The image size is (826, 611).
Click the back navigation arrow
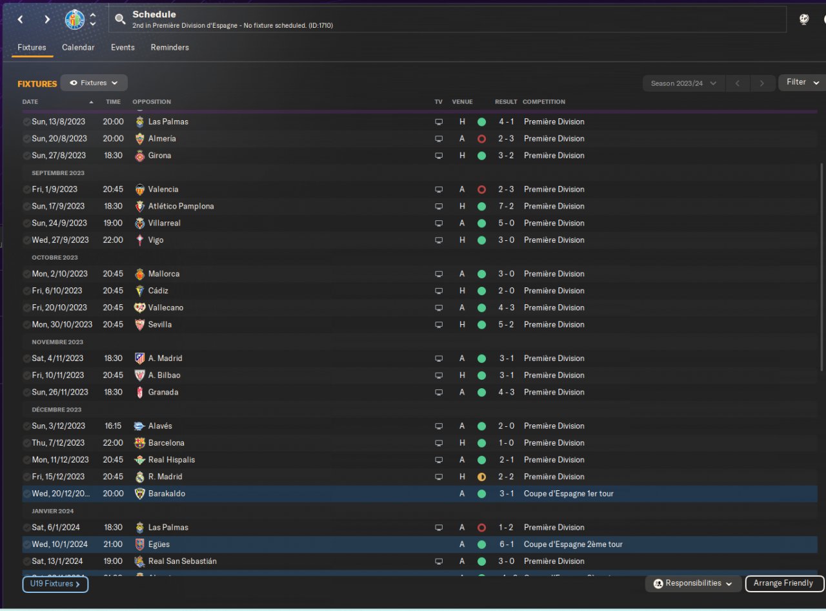point(20,19)
